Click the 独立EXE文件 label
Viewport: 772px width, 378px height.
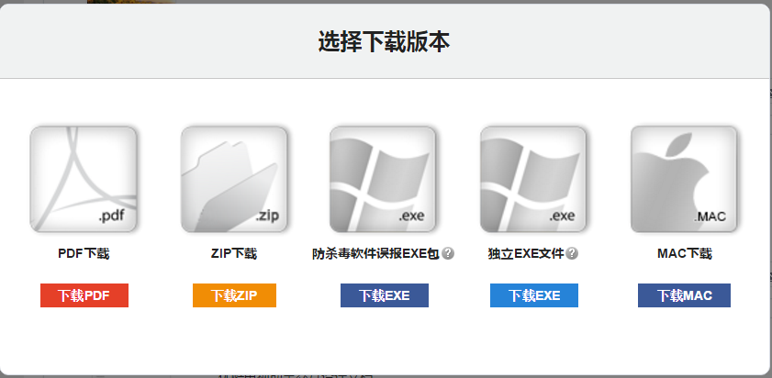point(526,254)
